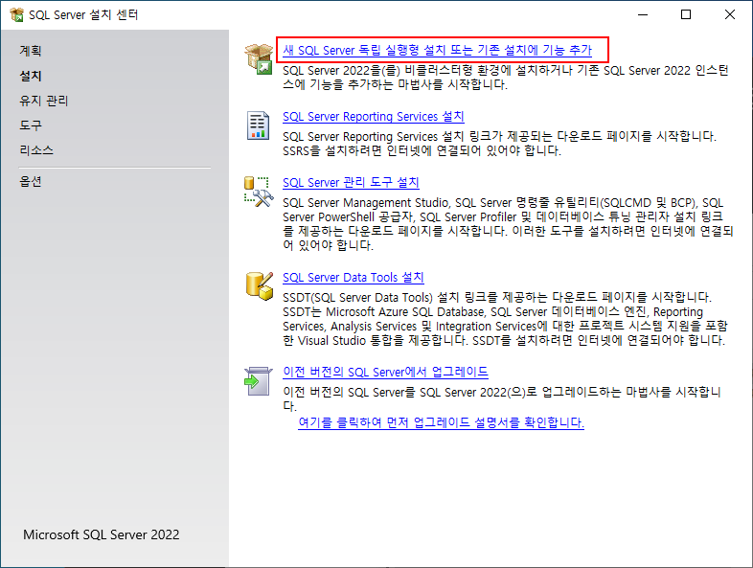Go to the 옵션 sidebar page
This screenshot has height=568, width=753.
(31, 181)
